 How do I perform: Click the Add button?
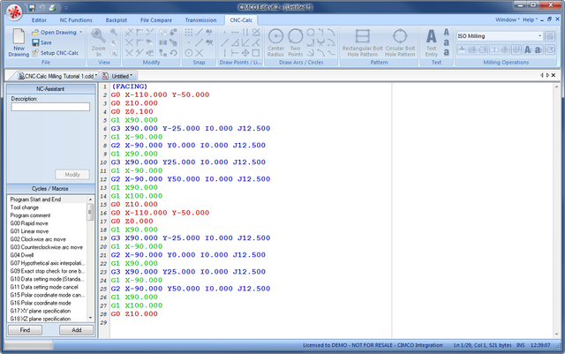click(x=77, y=330)
